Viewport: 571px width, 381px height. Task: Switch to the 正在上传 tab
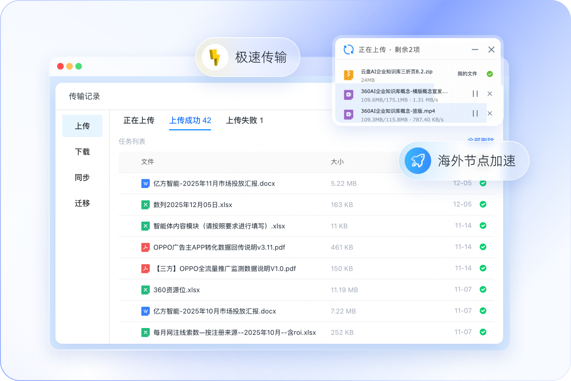point(139,121)
